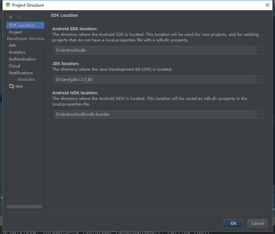Click the Android NDK path field

[x=154, y=114]
